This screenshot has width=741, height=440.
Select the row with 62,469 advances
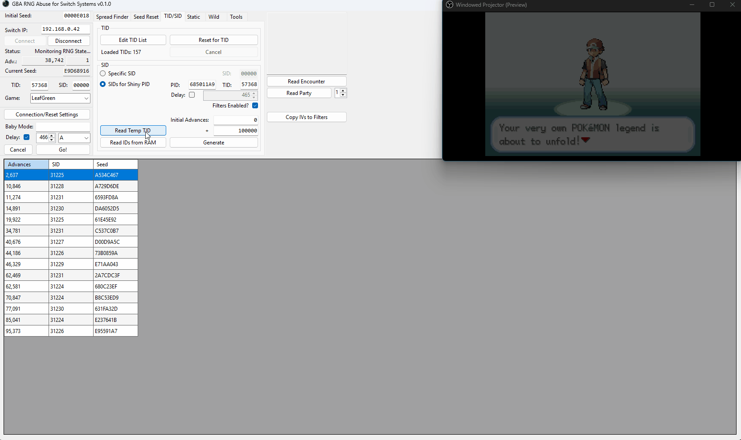[71, 276]
